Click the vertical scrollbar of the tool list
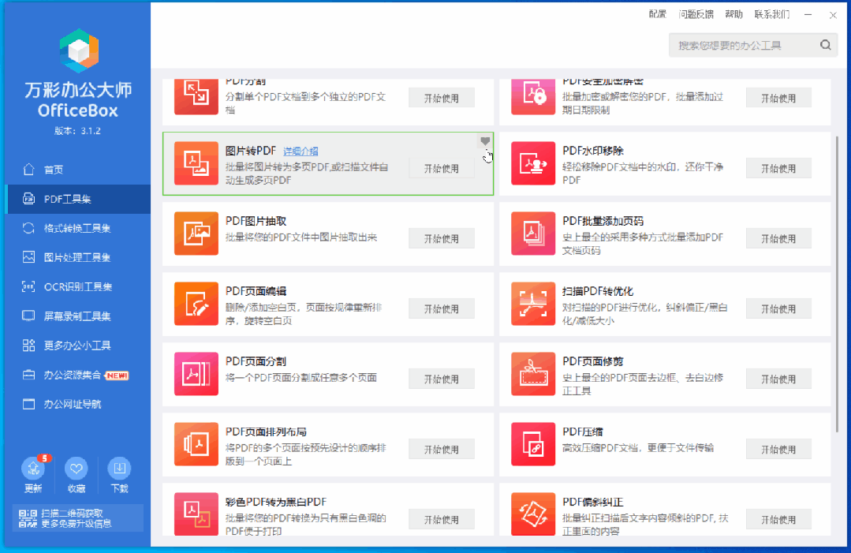Image resolution: width=851 pixels, height=553 pixels. pyautogui.click(x=837, y=284)
